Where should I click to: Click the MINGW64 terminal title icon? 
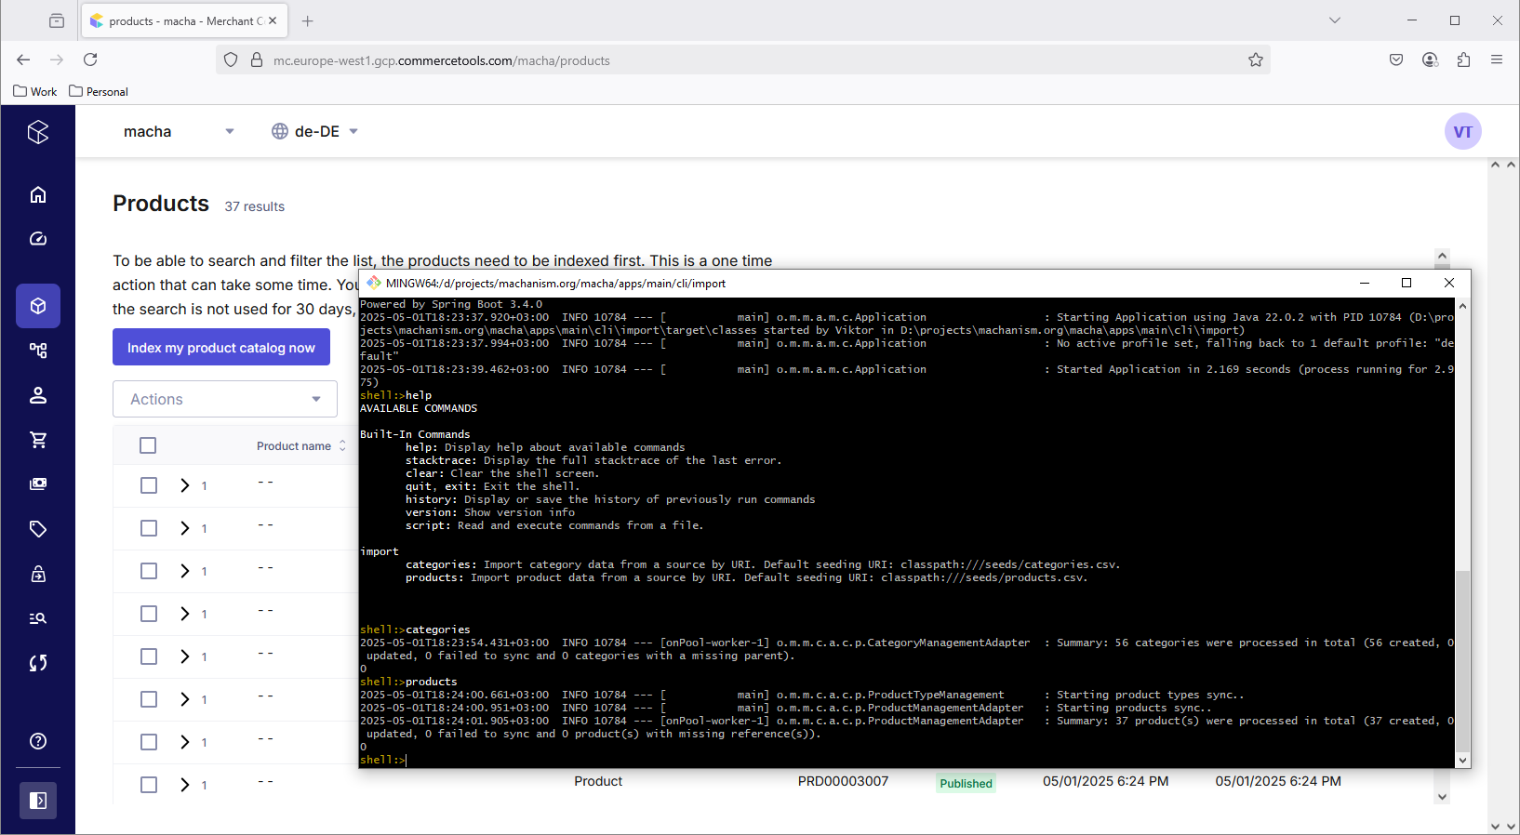click(374, 283)
